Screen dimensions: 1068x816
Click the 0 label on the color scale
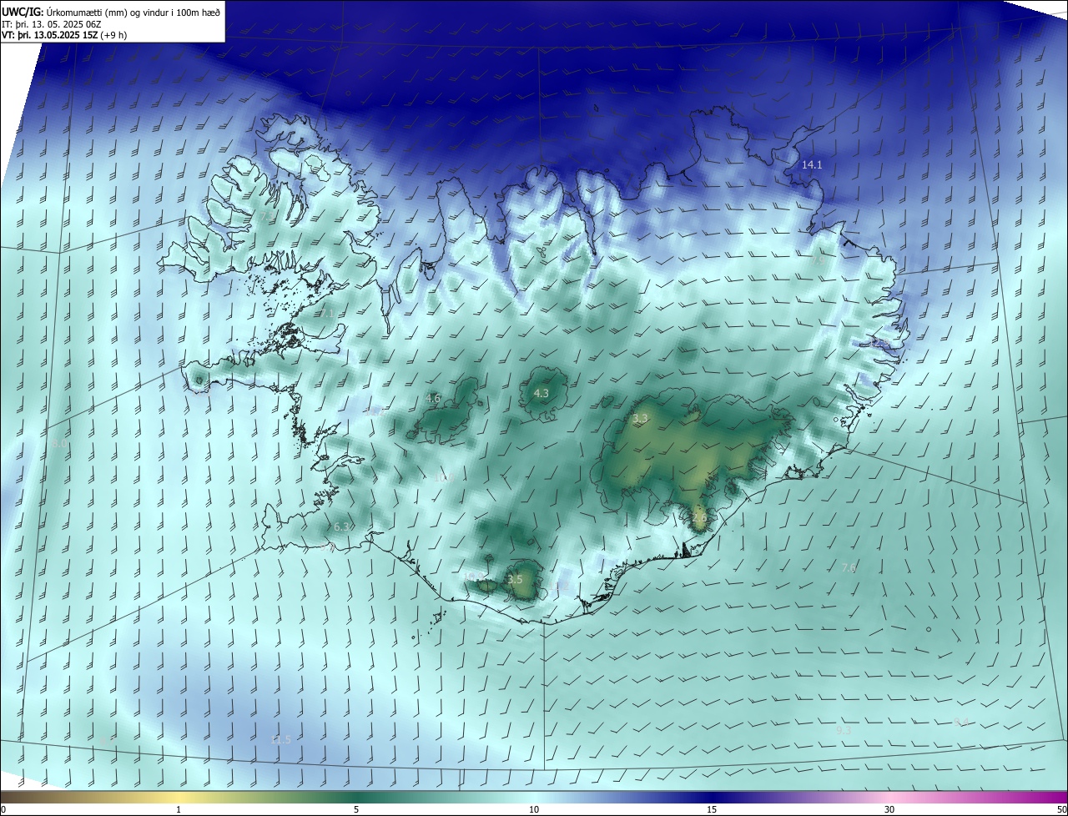[3, 810]
